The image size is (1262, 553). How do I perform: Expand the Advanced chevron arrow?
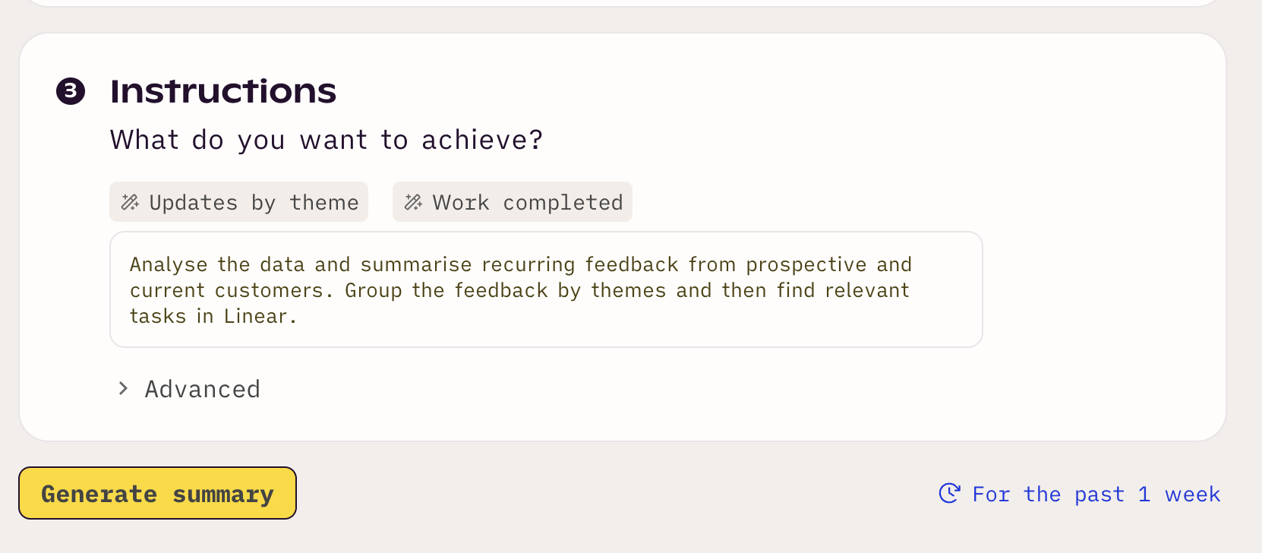click(x=123, y=389)
